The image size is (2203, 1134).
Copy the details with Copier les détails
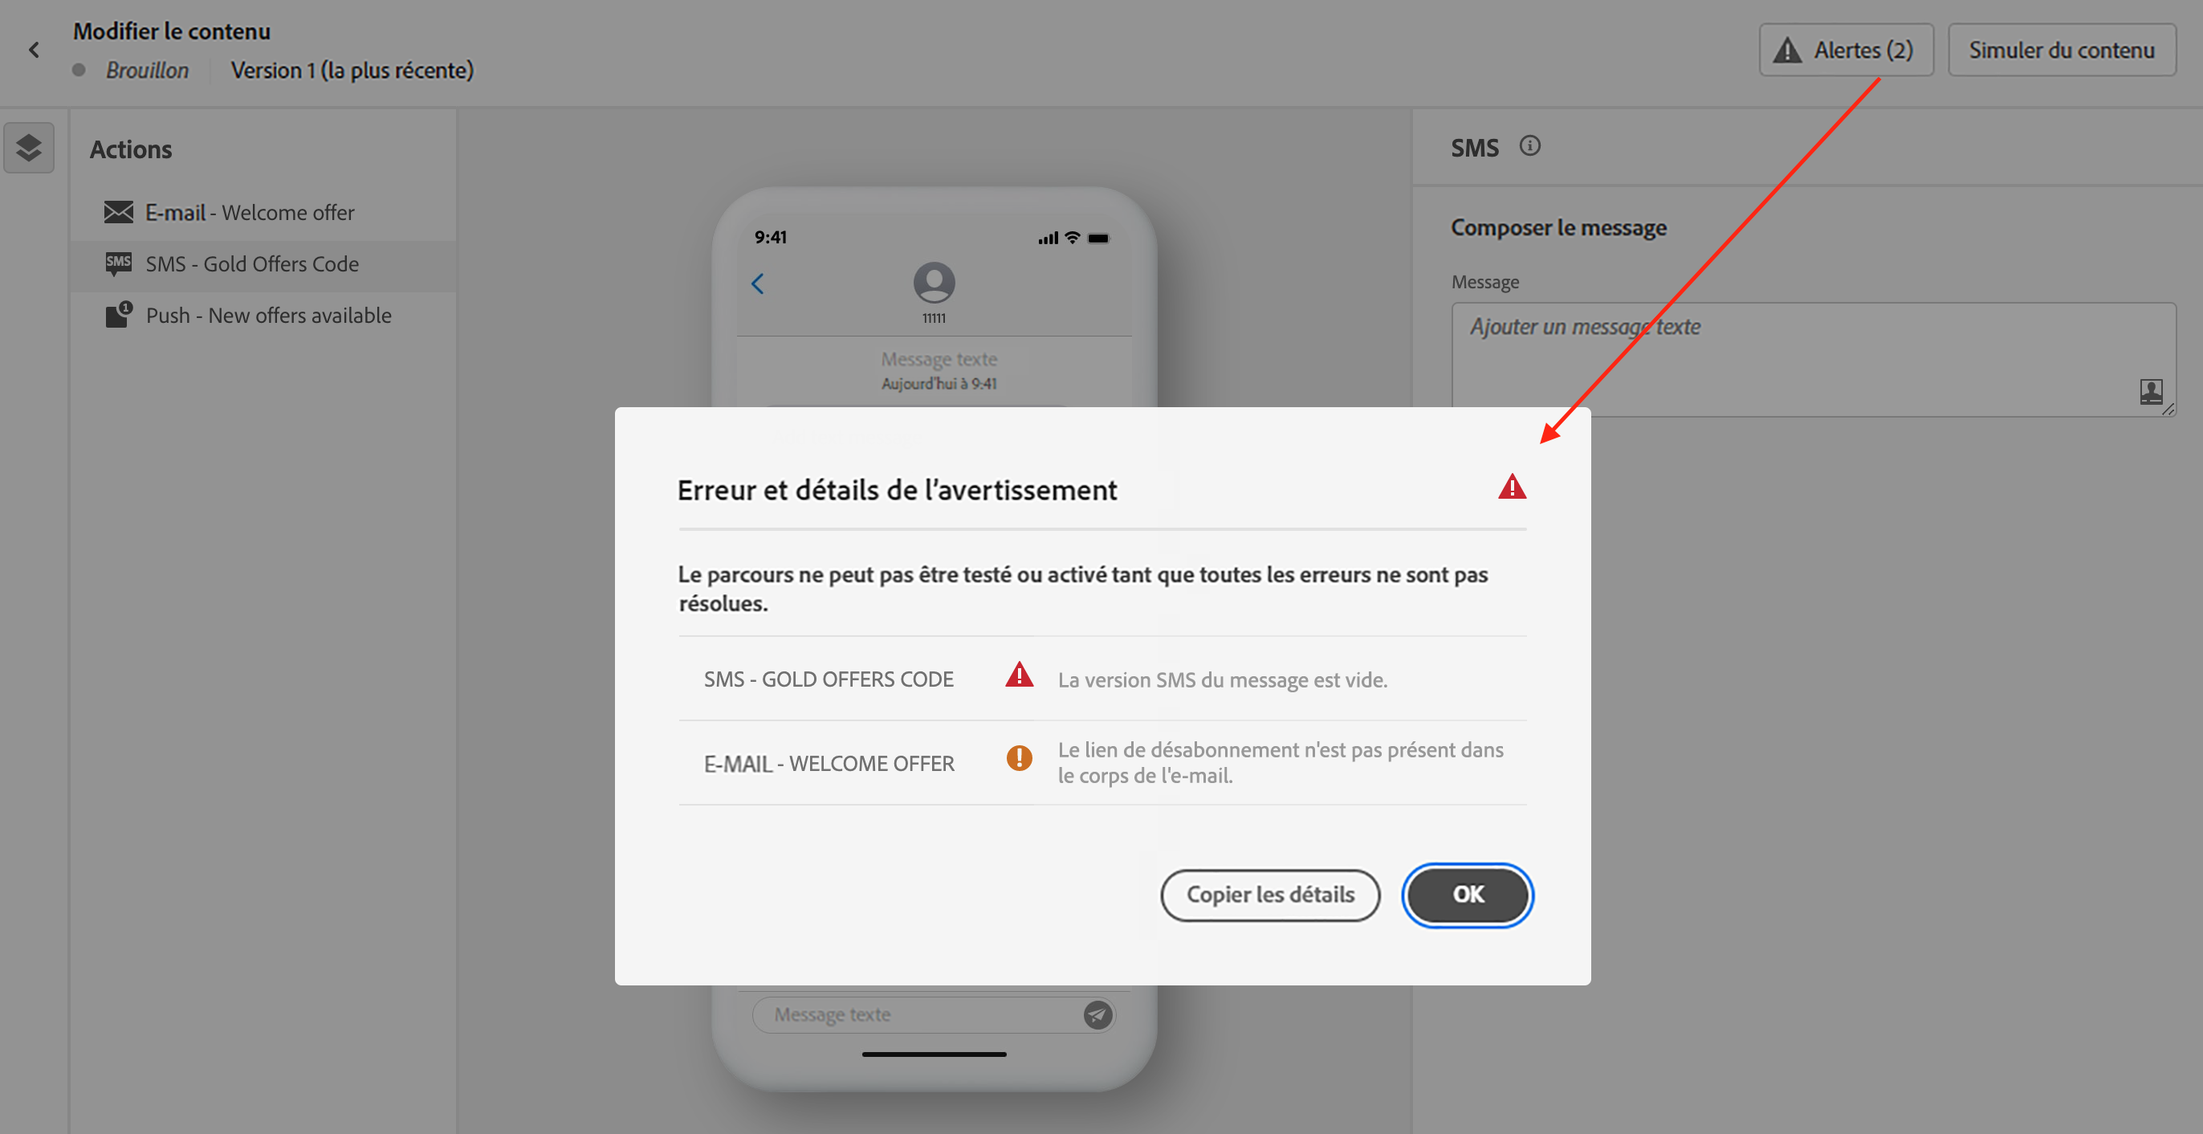(1270, 895)
